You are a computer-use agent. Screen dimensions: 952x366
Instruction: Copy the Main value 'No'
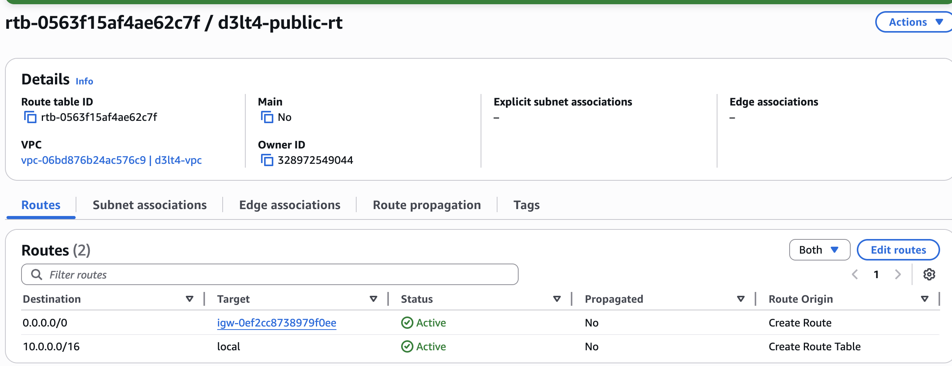coord(267,117)
